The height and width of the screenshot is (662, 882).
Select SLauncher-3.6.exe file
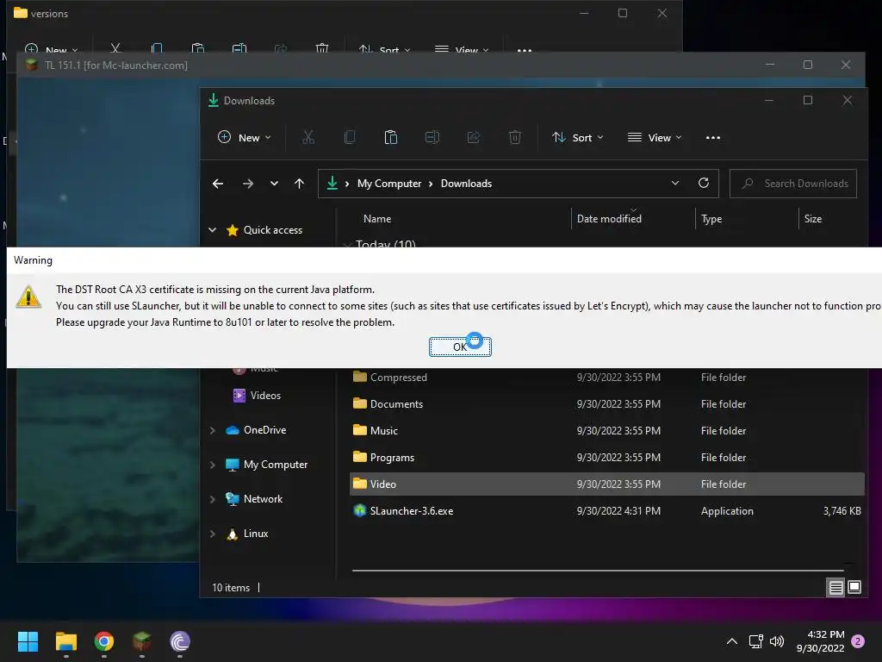[607, 510]
